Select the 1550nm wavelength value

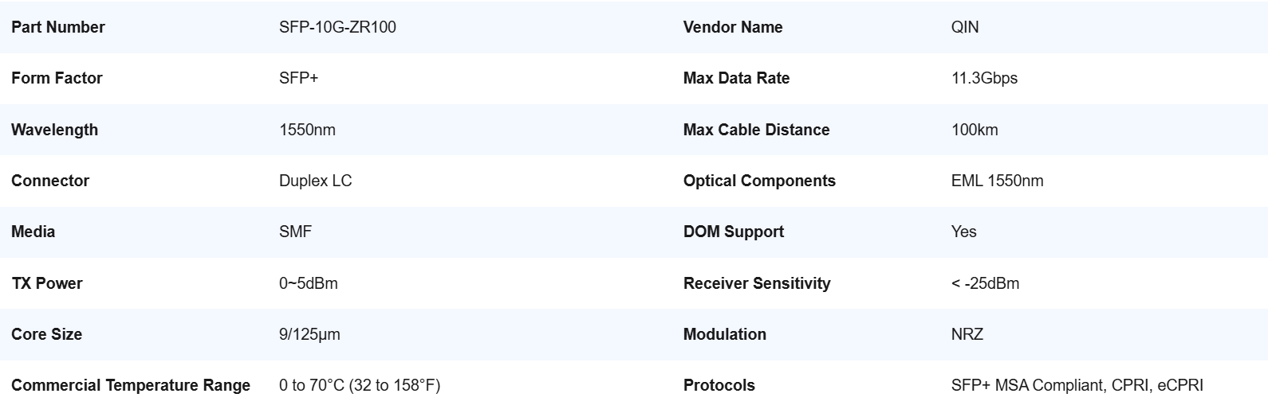[307, 130]
